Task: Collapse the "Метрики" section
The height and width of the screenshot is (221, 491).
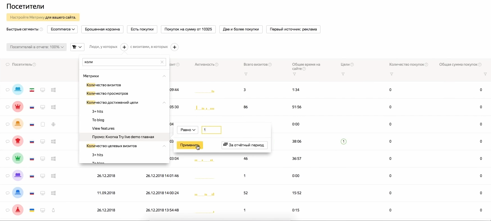Action: tap(164, 76)
